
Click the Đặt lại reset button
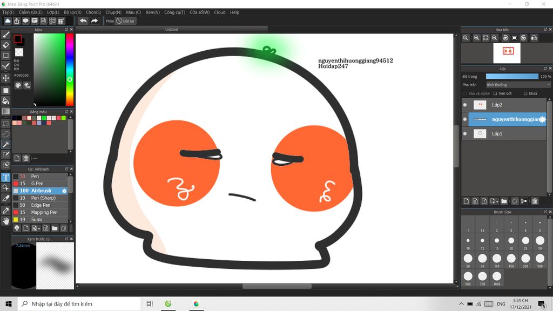point(126,21)
